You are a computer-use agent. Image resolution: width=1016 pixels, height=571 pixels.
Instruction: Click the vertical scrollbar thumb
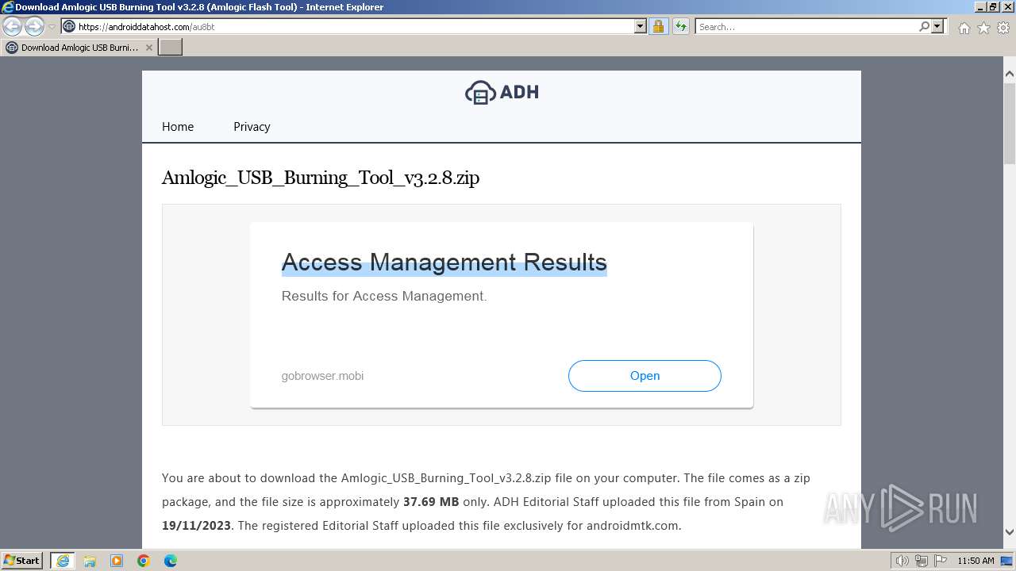(x=1010, y=123)
